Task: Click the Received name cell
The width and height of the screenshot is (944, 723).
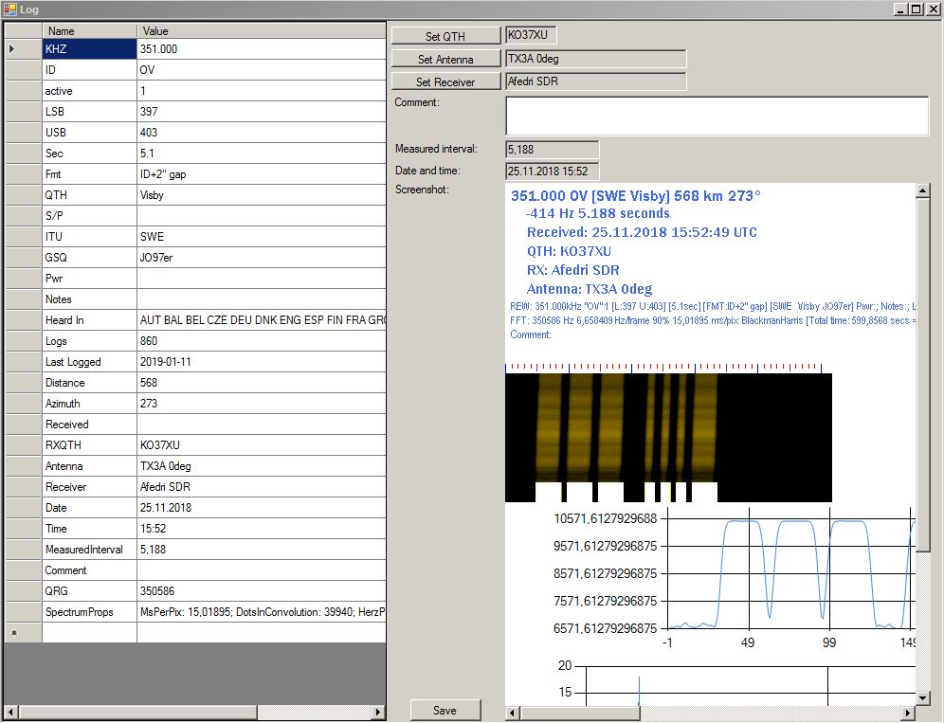Action: point(90,425)
